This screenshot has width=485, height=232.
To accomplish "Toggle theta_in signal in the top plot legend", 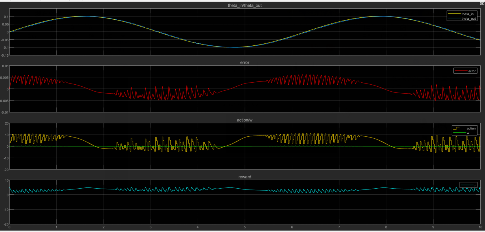I will (461, 14).
